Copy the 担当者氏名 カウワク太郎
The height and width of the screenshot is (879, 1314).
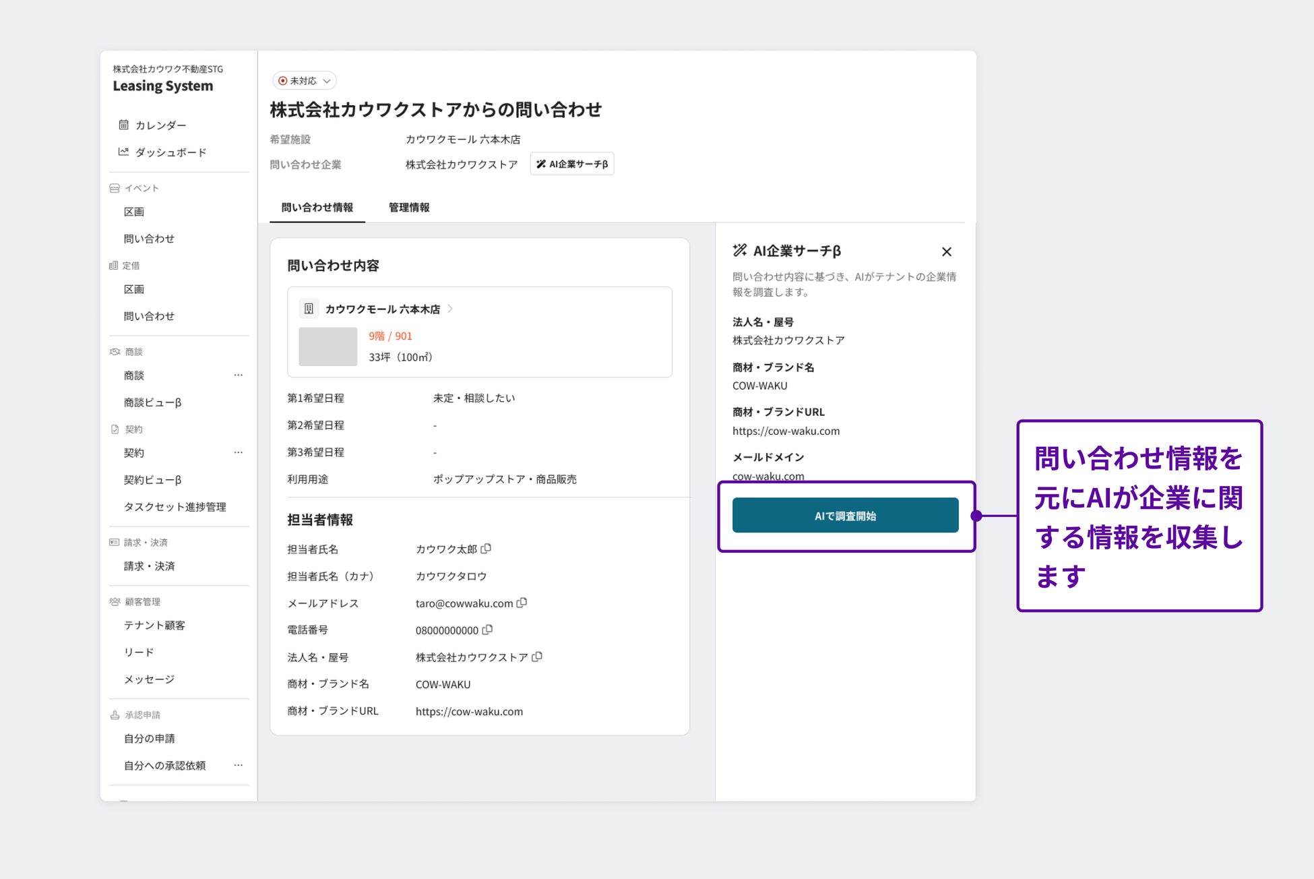tap(486, 549)
